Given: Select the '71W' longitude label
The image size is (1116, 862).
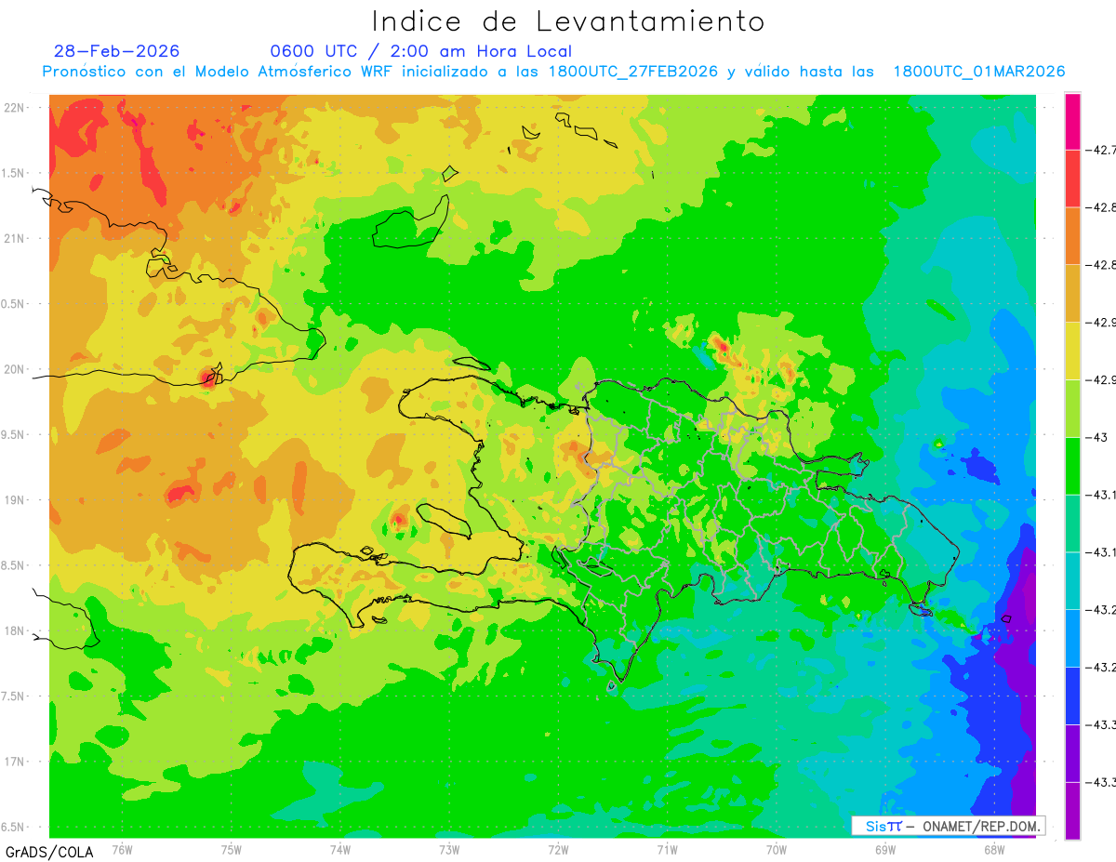Looking at the screenshot, I should 667,849.
